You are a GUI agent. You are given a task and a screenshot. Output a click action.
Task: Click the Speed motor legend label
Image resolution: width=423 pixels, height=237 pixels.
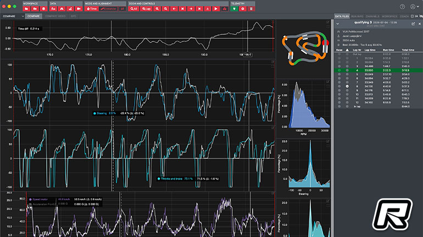click(40, 199)
